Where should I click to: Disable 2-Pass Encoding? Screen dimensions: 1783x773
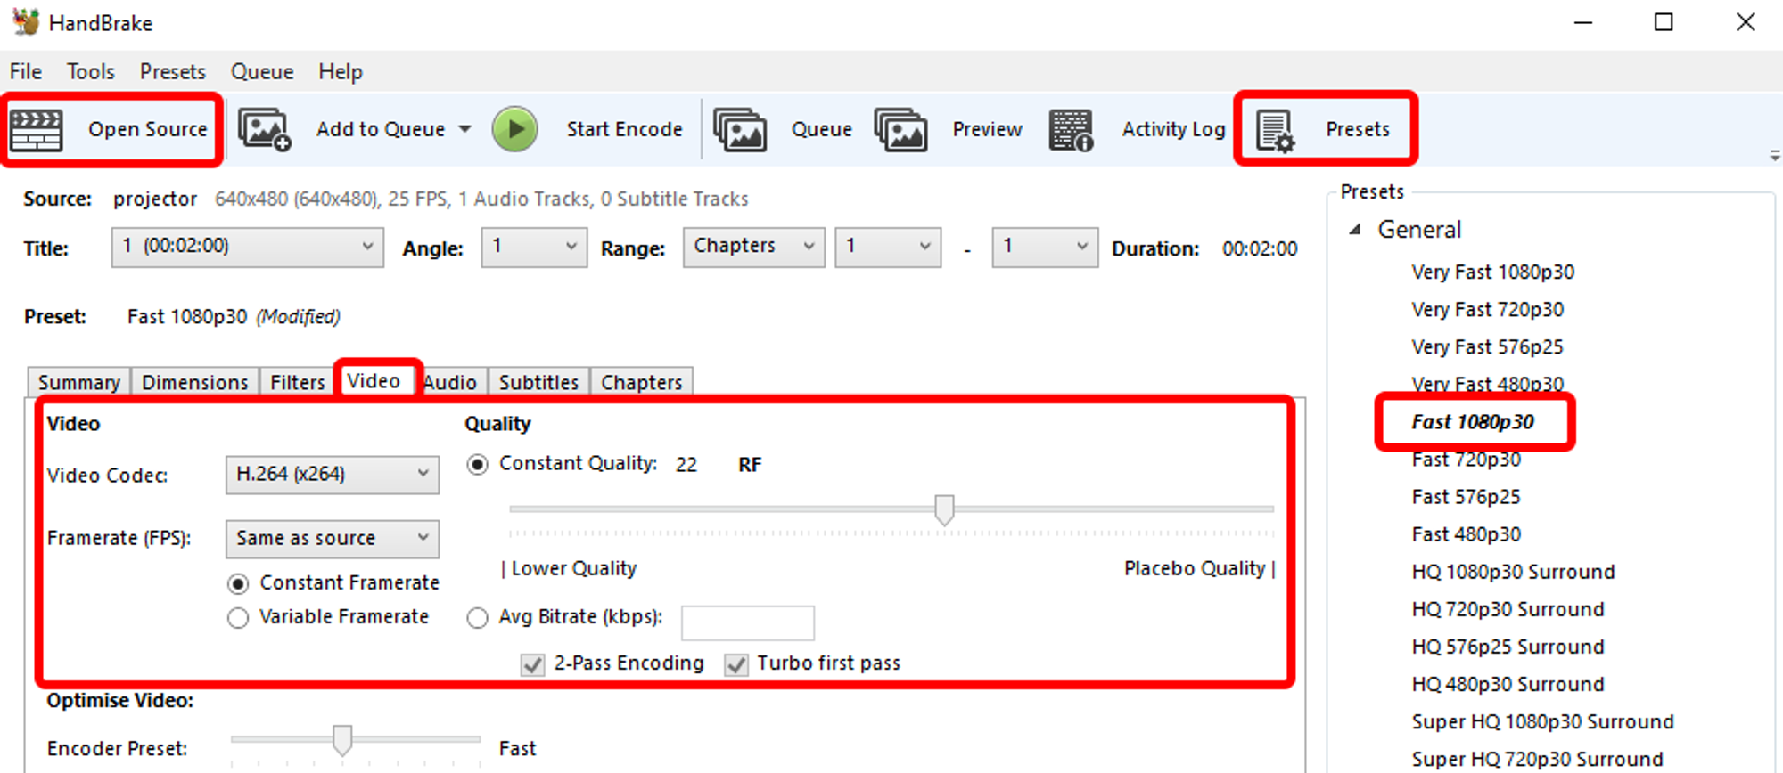533,663
